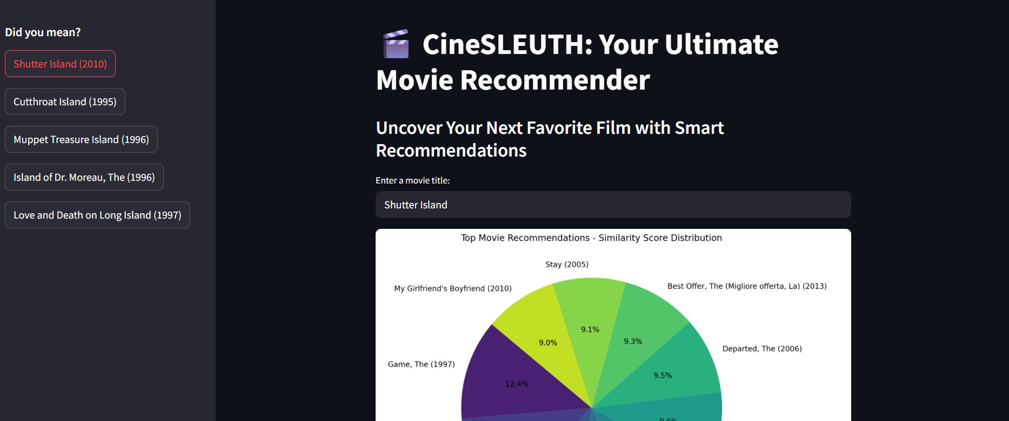Select the highlighted "Shutter Island (2010)" suggestion
Image resolution: width=1009 pixels, height=421 pixels.
coord(60,64)
